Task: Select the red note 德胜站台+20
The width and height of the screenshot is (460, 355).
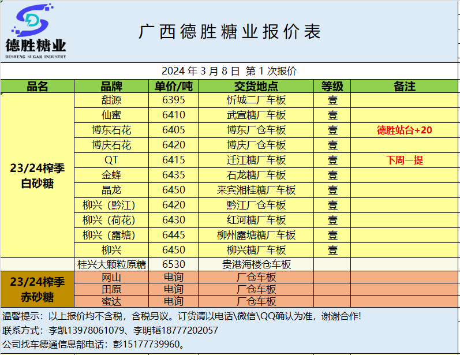Action: click(404, 130)
